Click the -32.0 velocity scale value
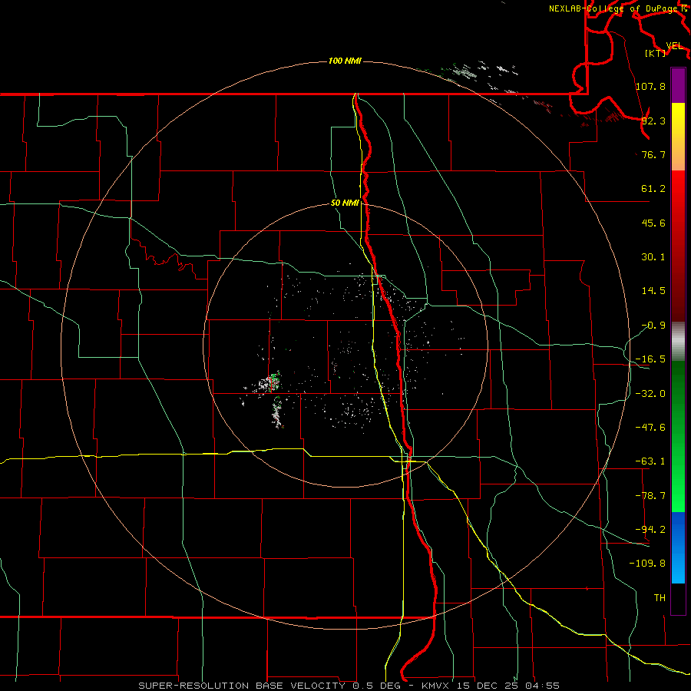 (x=650, y=394)
